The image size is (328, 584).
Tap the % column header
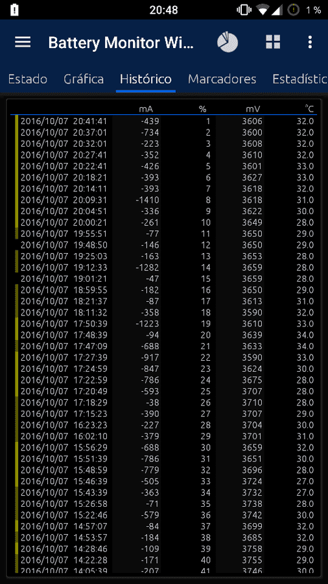pos(202,109)
